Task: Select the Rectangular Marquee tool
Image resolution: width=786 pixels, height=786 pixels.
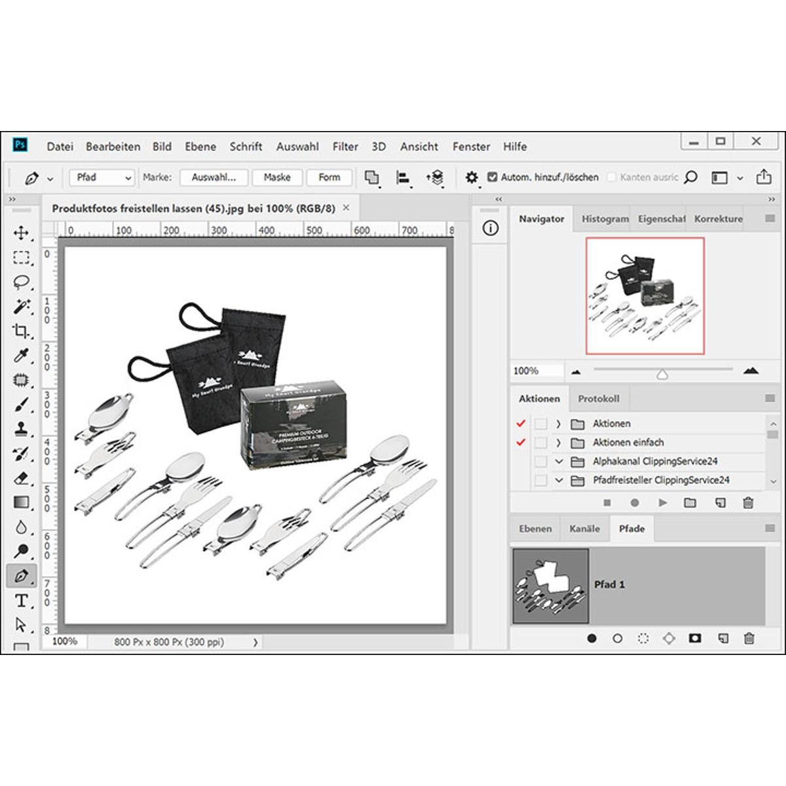Action: [21, 257]
